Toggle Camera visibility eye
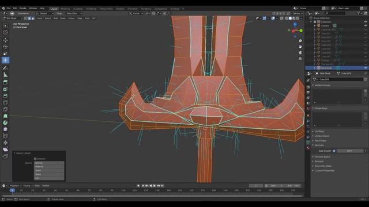Image resolution: width=369 pixels, height=207 pixels. pos(366,25)
